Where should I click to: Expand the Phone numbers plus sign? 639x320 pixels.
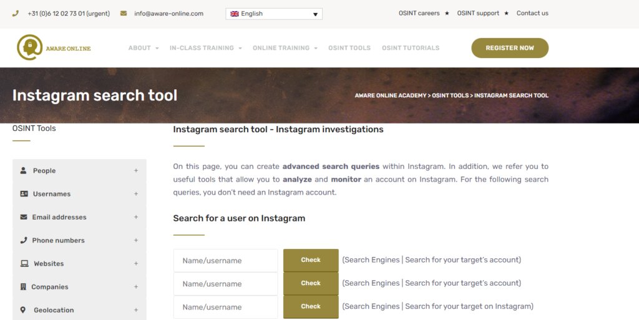[x=136, y=240]
